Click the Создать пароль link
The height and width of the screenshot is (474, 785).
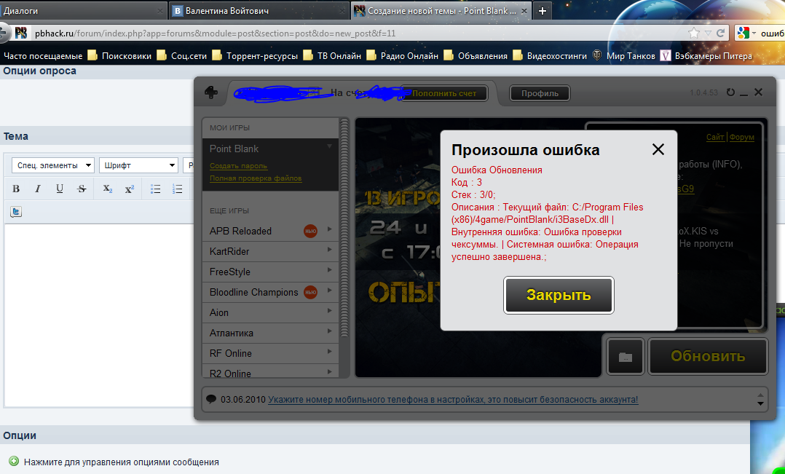[x=238, y=166]
